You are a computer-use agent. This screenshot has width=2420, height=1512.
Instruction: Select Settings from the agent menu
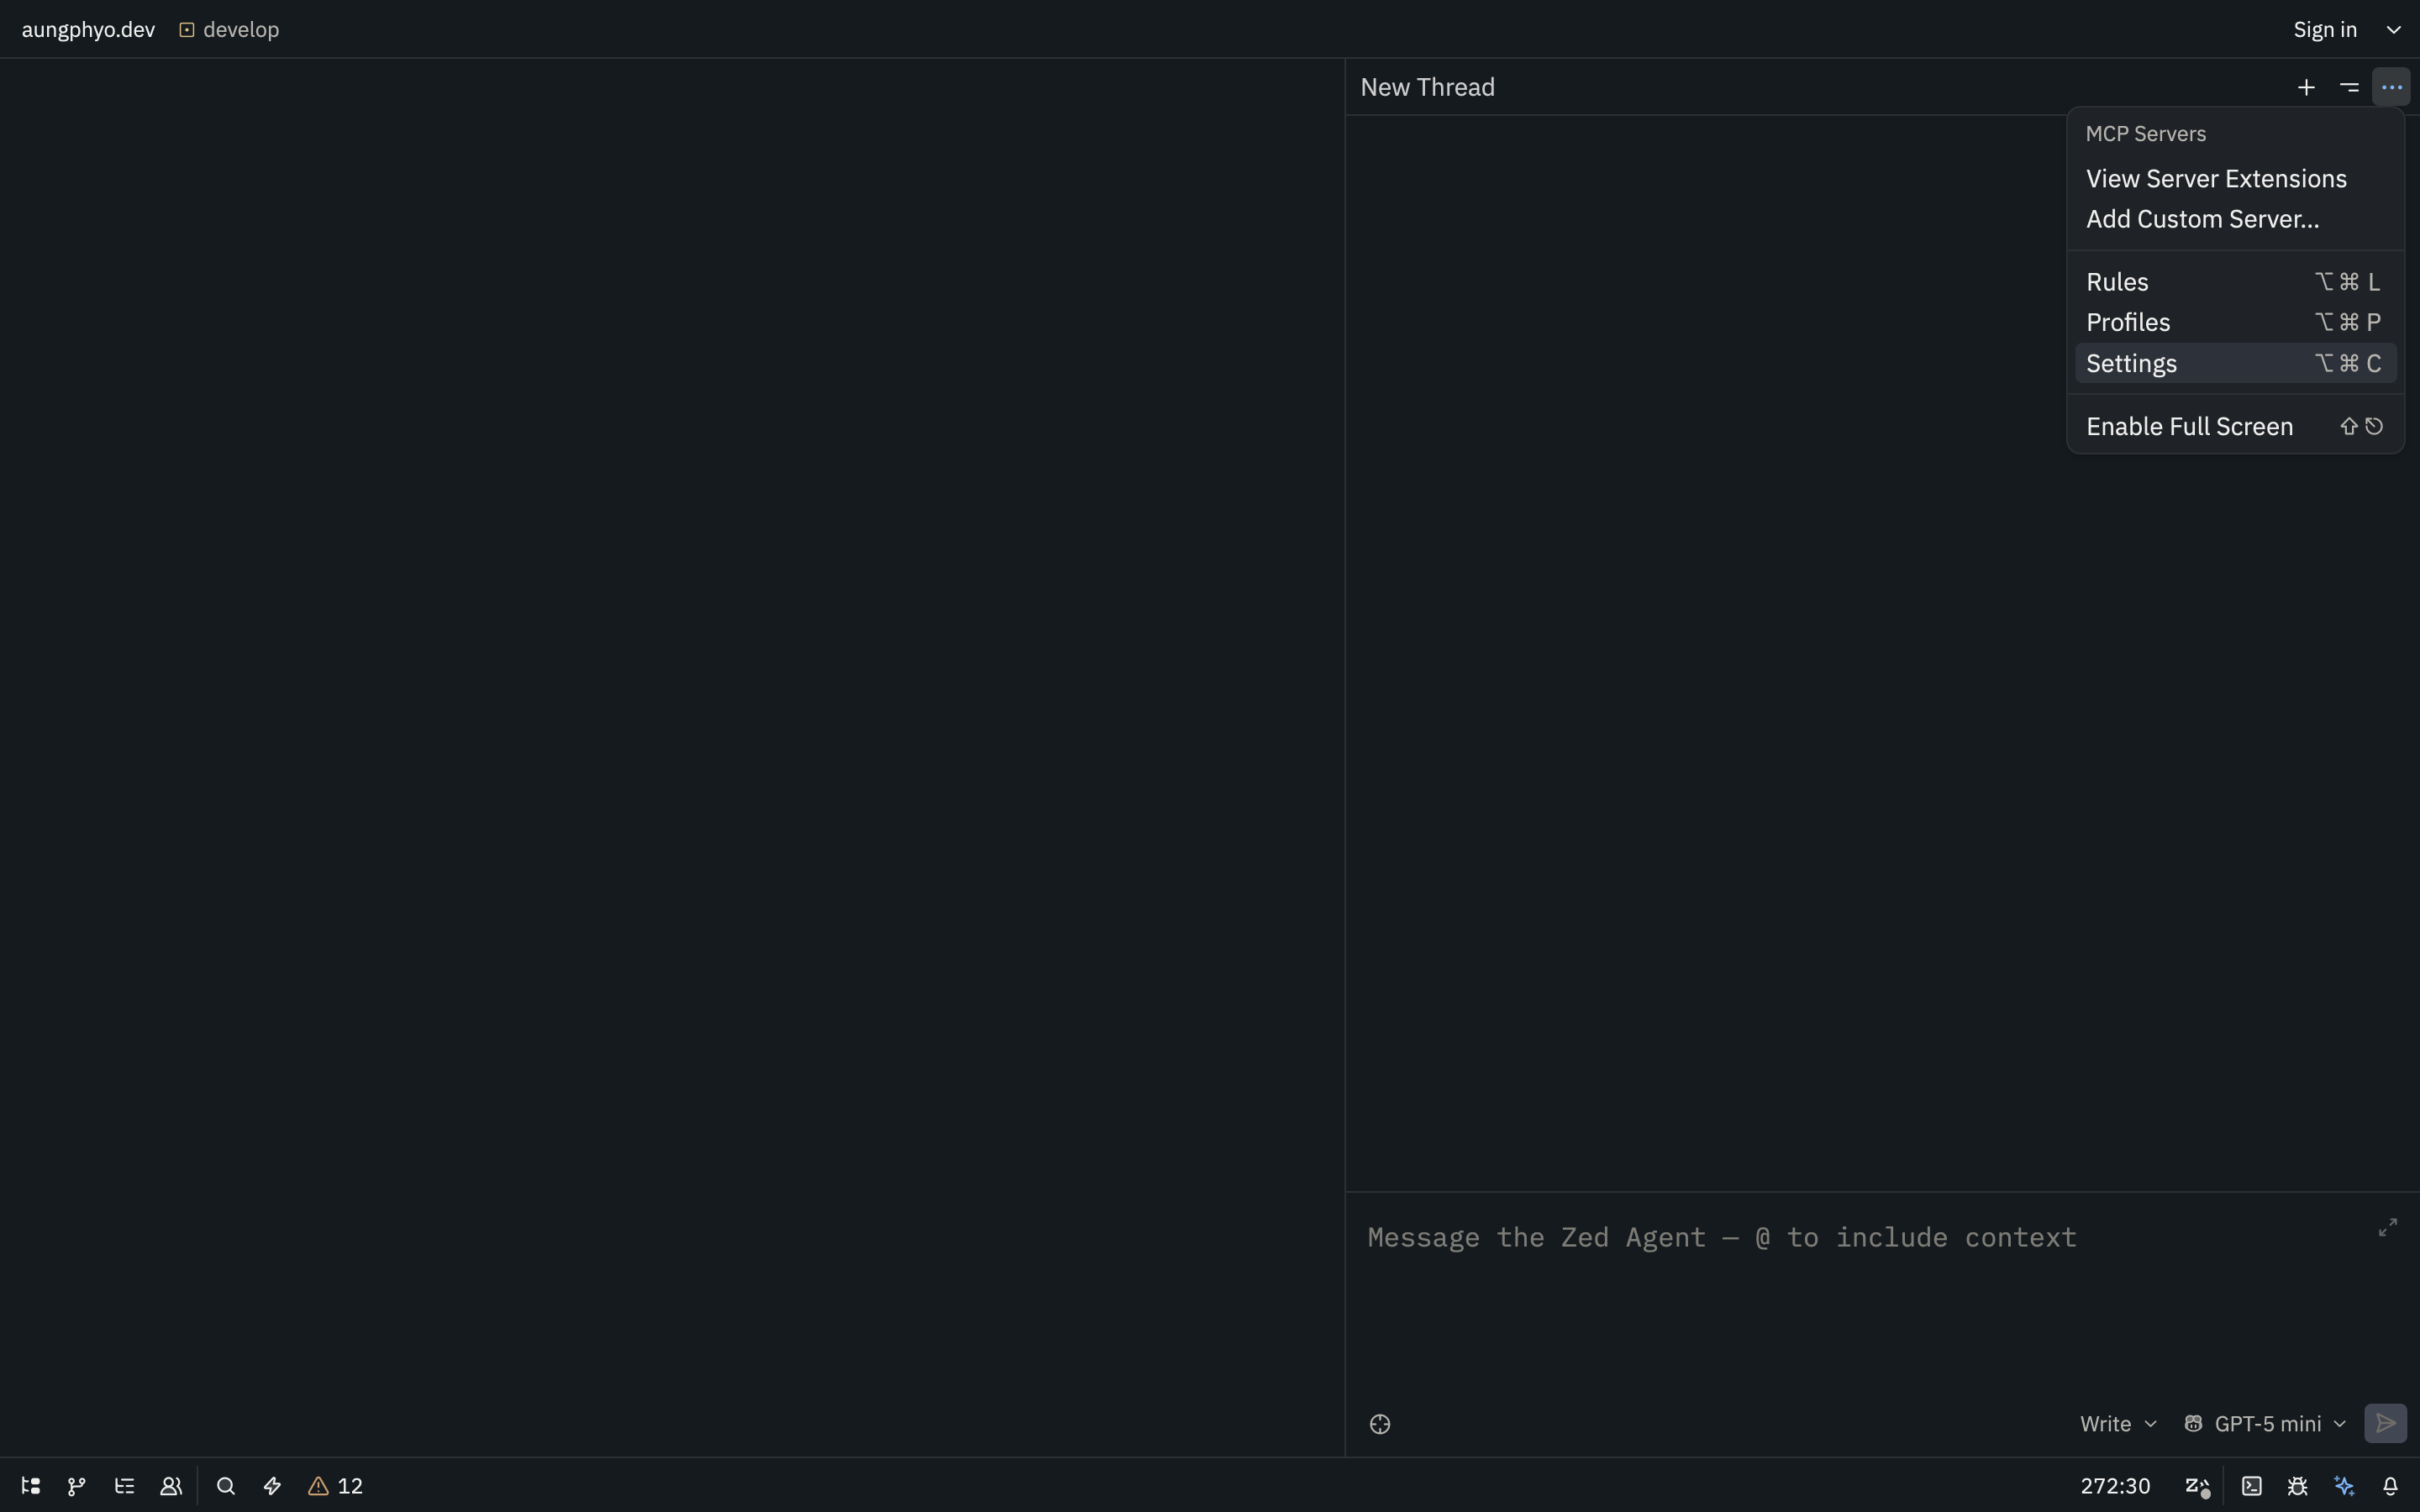[x=2132, y=364]
